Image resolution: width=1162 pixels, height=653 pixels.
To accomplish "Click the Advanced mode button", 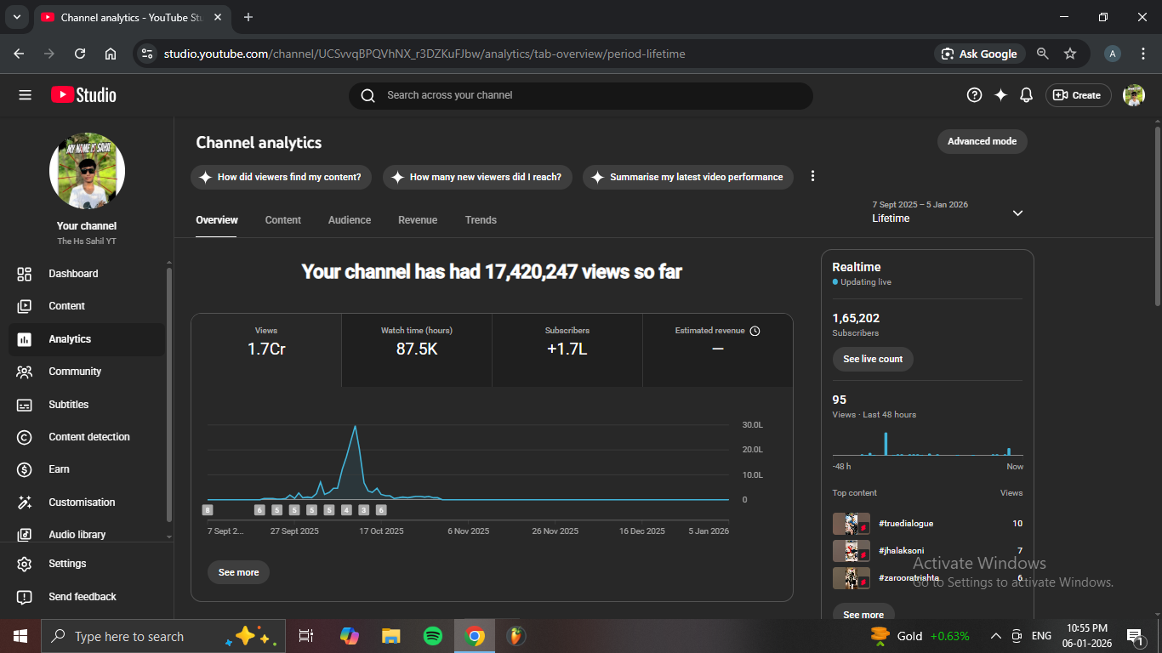I will click(982, 141).
